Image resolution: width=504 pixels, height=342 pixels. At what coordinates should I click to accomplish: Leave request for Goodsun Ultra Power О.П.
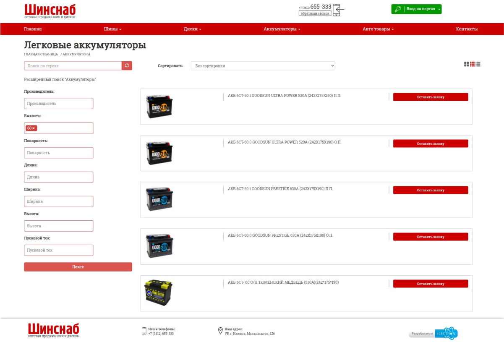[x=431, y=144]
